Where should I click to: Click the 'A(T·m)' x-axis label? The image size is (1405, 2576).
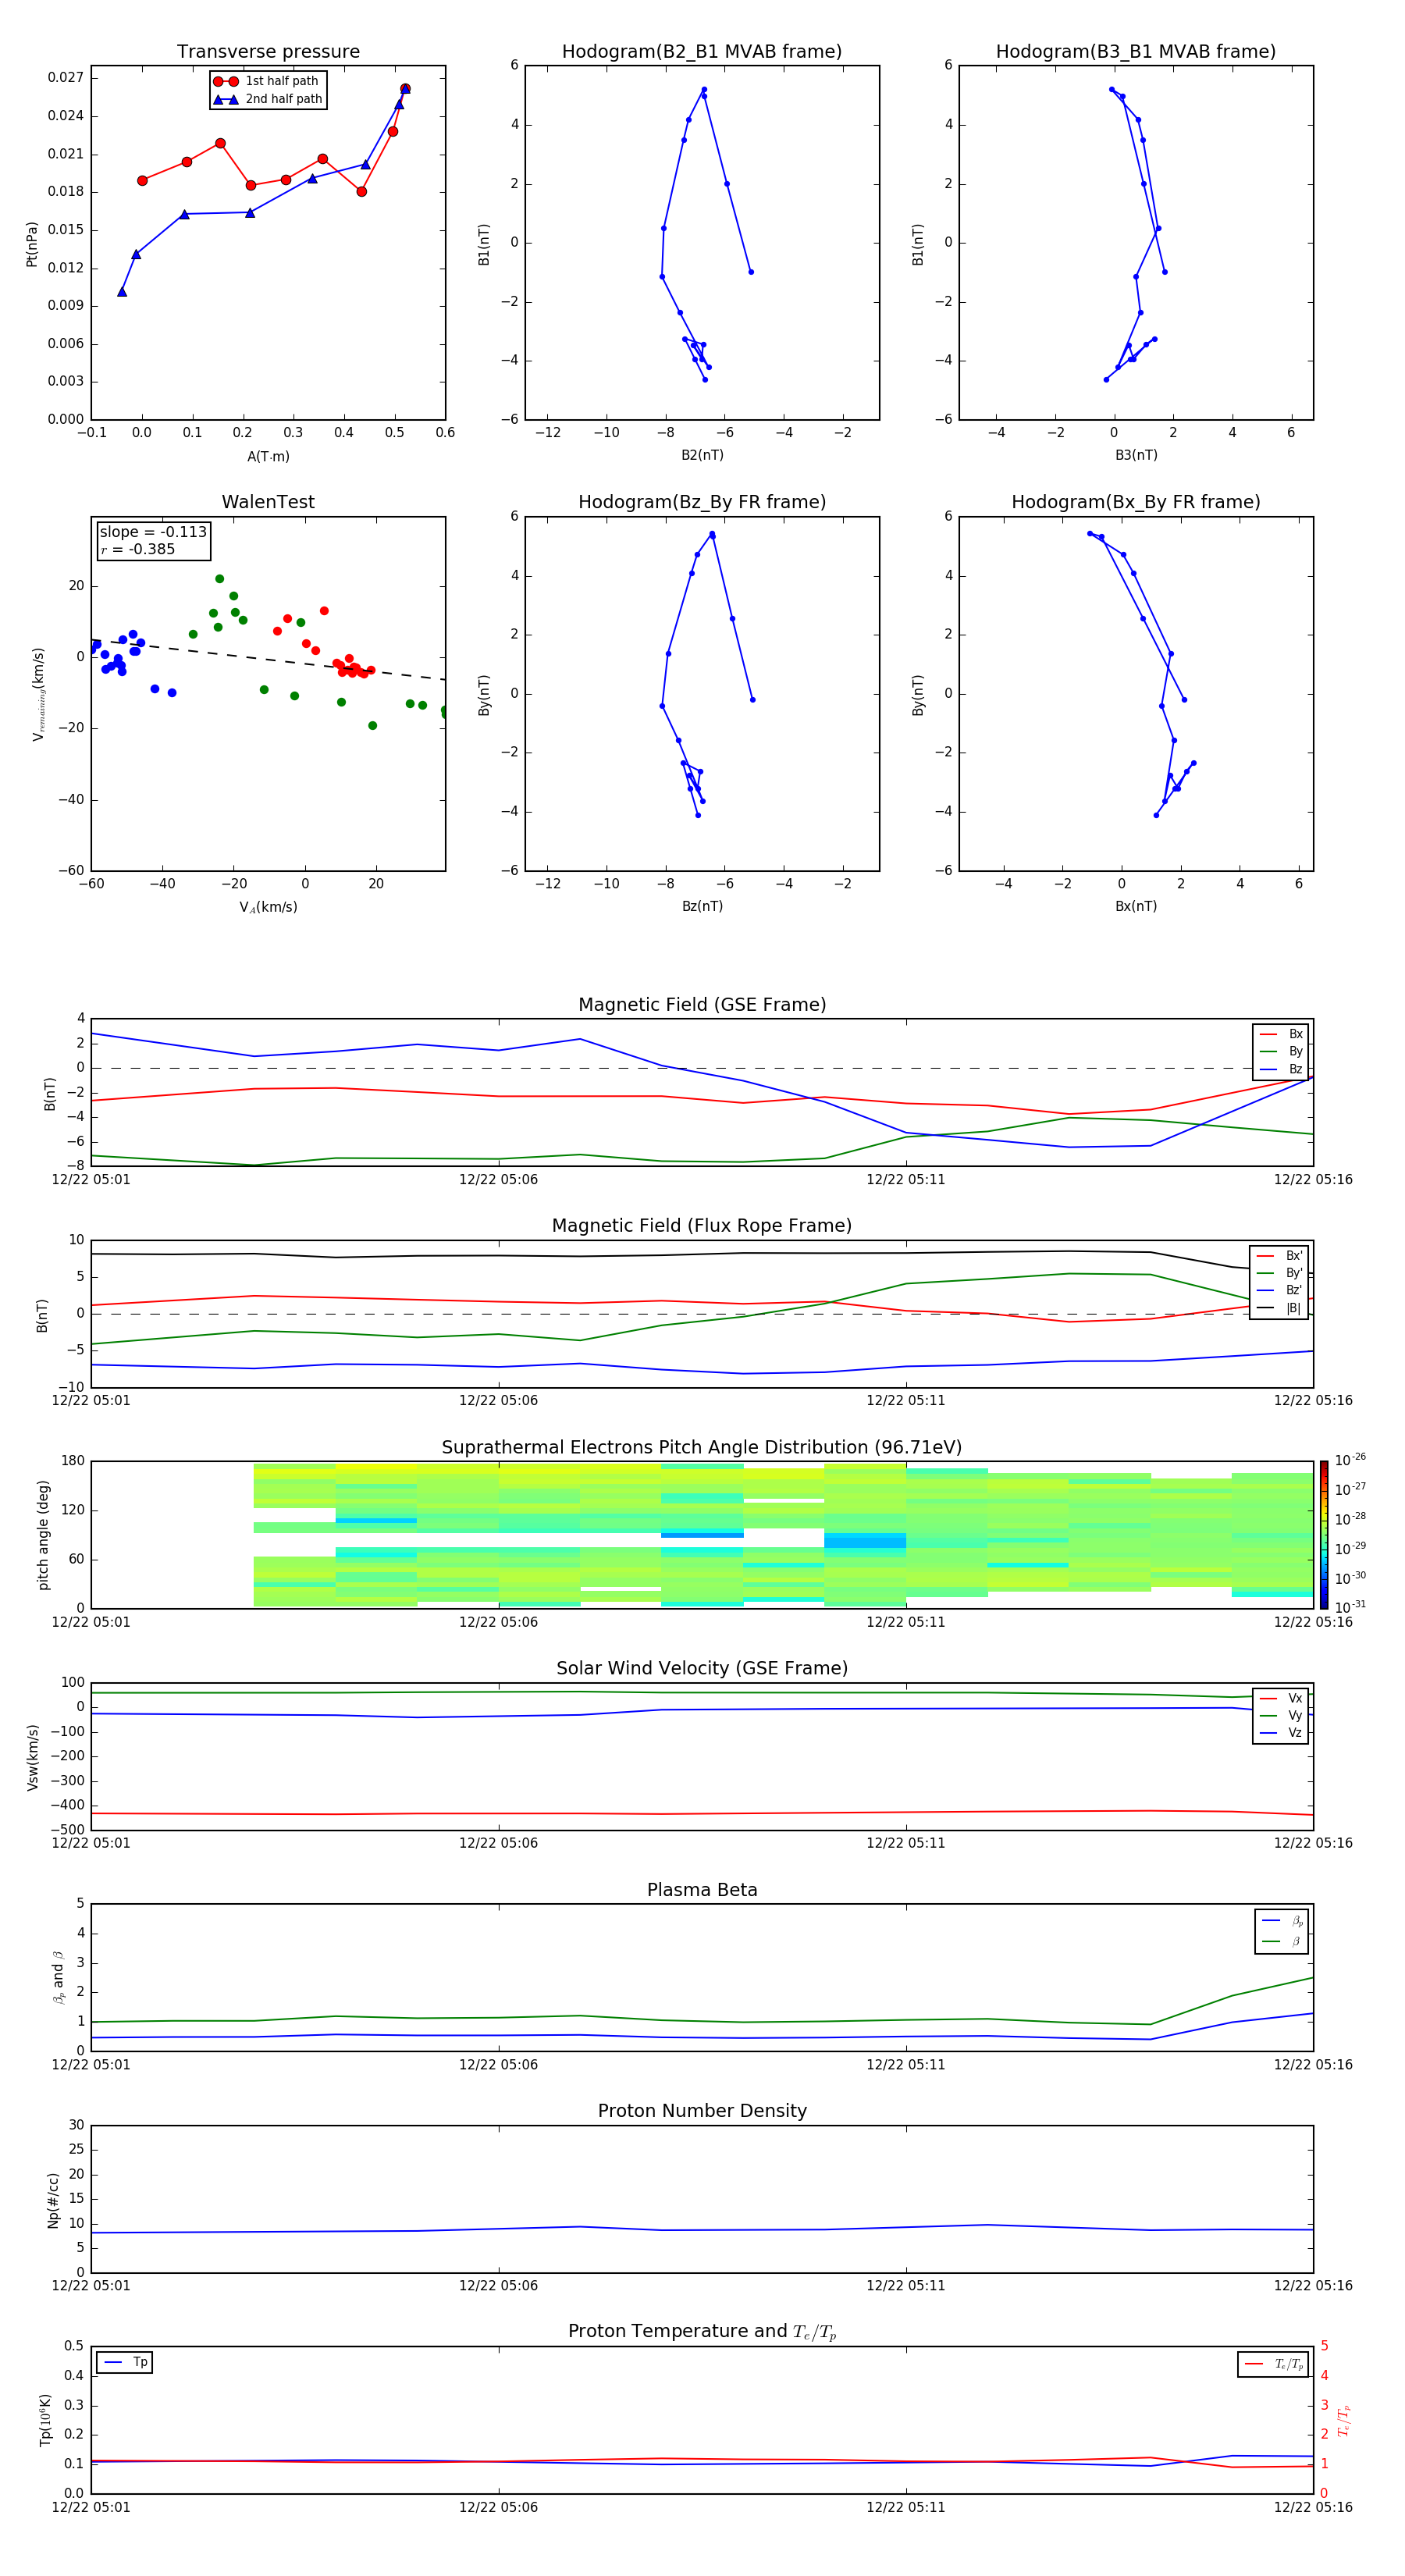pyautogui.click(x=268, y=457)
